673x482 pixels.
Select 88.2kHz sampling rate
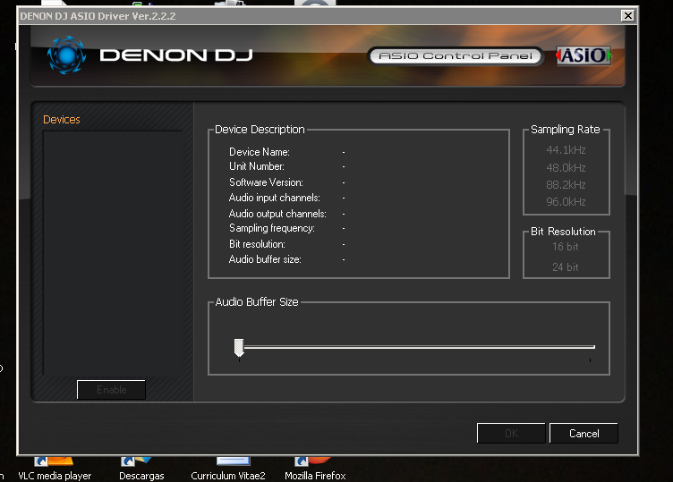point(566,185)
